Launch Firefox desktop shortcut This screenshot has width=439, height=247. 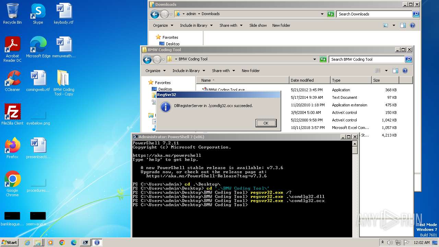tap(12, 148)
